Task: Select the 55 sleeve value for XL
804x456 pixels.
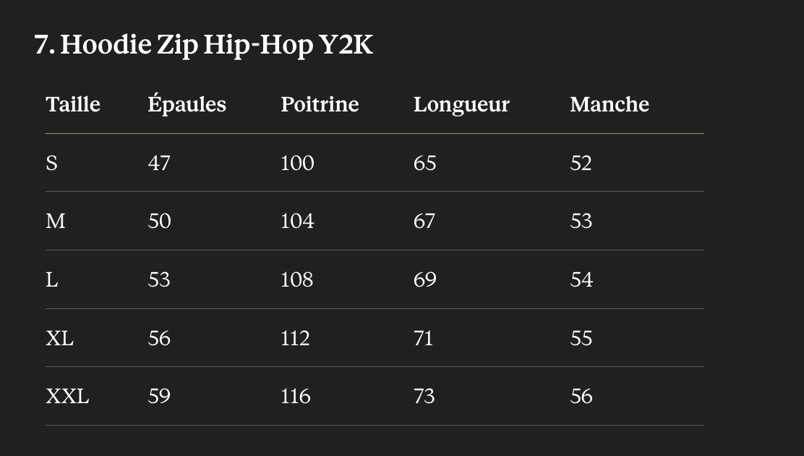Action: click(x=581, y=339)
